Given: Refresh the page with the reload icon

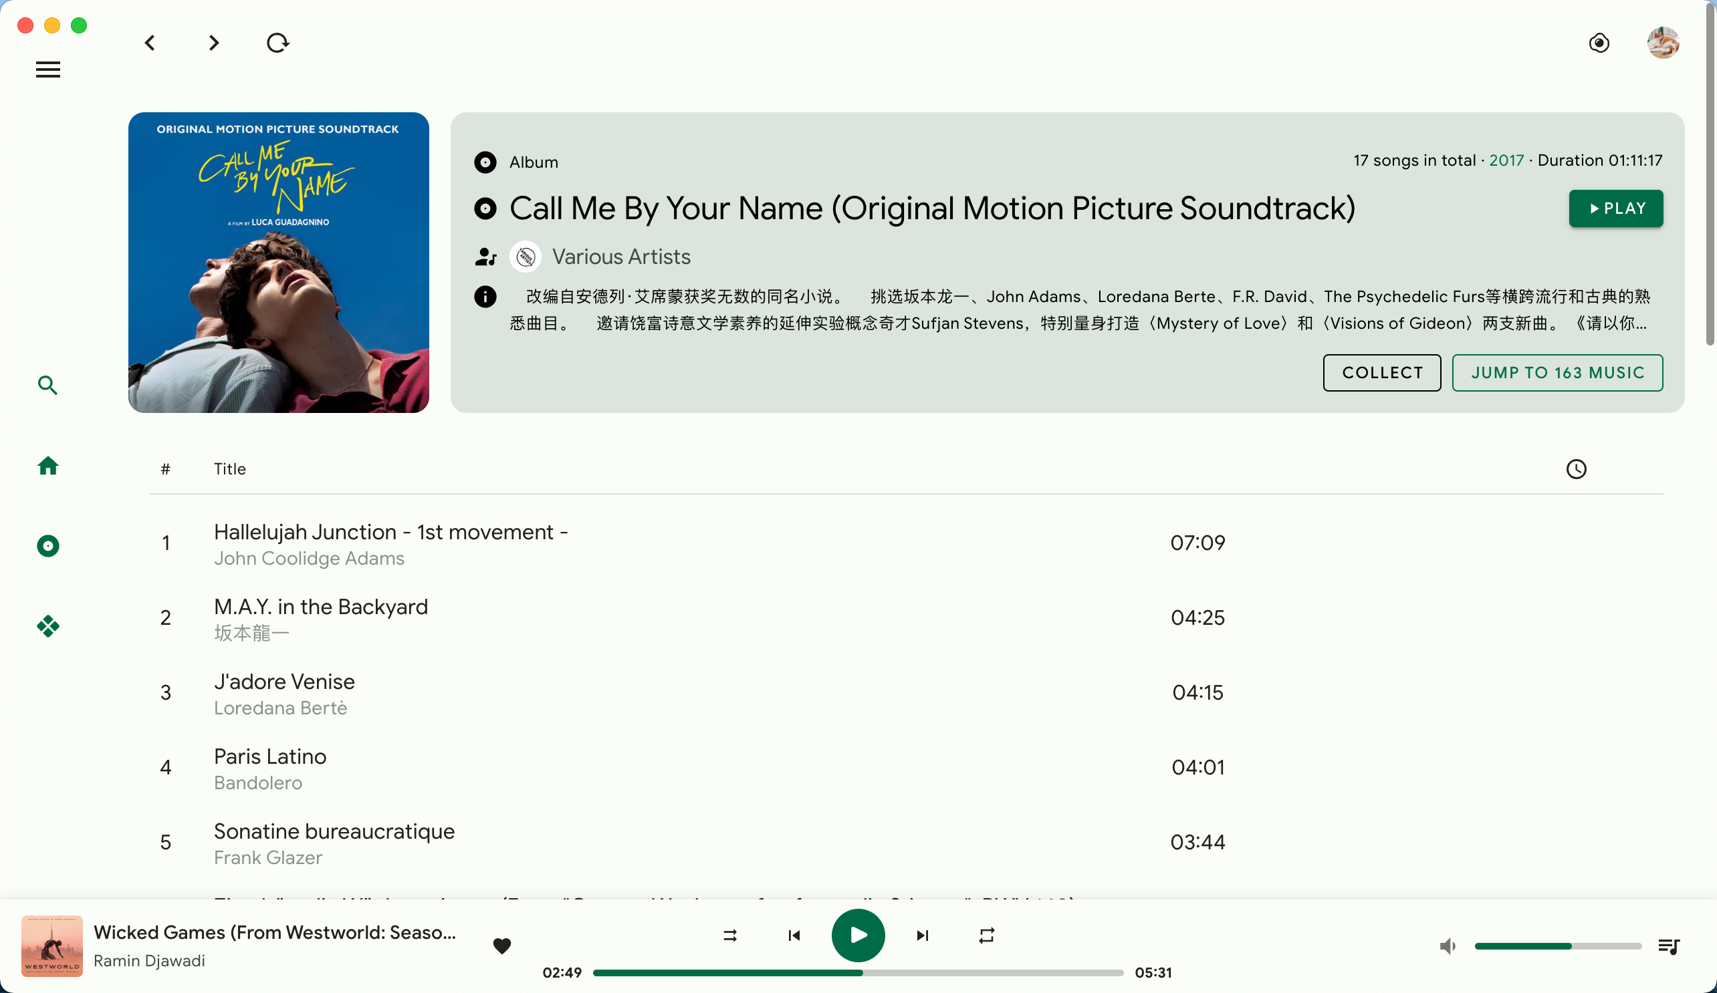Looking at the screenshot, I should [x=277, y=43].
